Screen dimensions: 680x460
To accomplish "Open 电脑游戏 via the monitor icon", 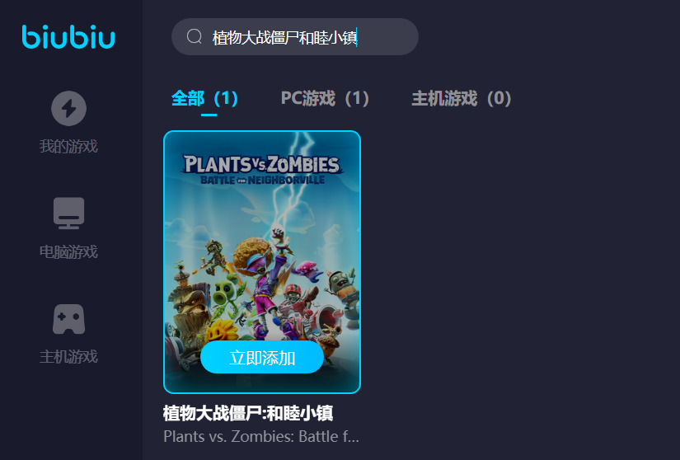I will pos(68,213).
